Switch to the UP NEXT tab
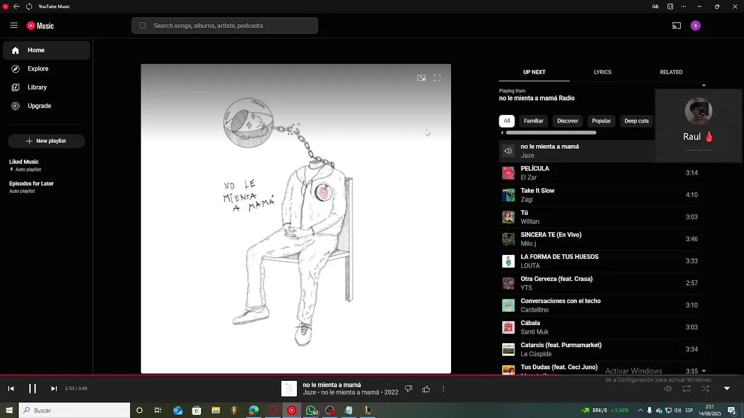This screenshot has width=744, height=418. point(534,72)
